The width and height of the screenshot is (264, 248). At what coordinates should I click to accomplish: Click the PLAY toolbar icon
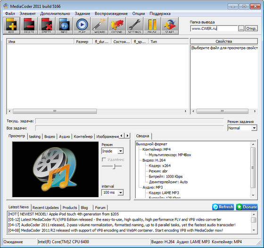tap(82, 26)
